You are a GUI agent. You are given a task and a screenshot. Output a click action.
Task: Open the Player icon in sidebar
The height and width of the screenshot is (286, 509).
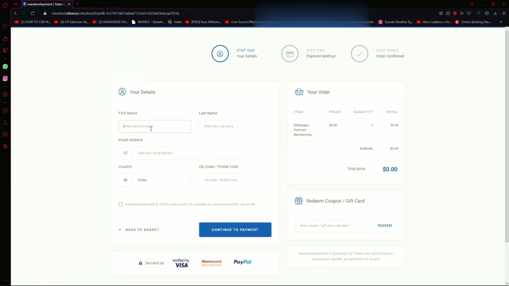(5, 95)
